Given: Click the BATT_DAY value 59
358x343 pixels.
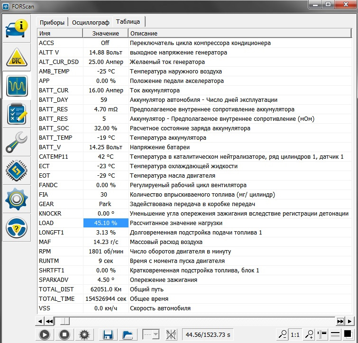Looking at the screenshot, I should pyautogui.click(x=104, y=99).
